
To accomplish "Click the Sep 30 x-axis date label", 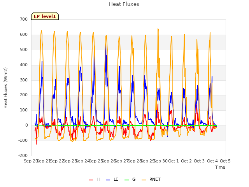I will click(x=161, y=161).
